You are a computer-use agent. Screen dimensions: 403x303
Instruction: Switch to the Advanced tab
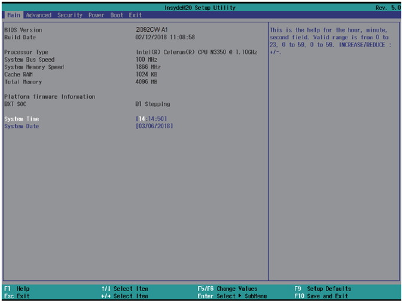38,15
